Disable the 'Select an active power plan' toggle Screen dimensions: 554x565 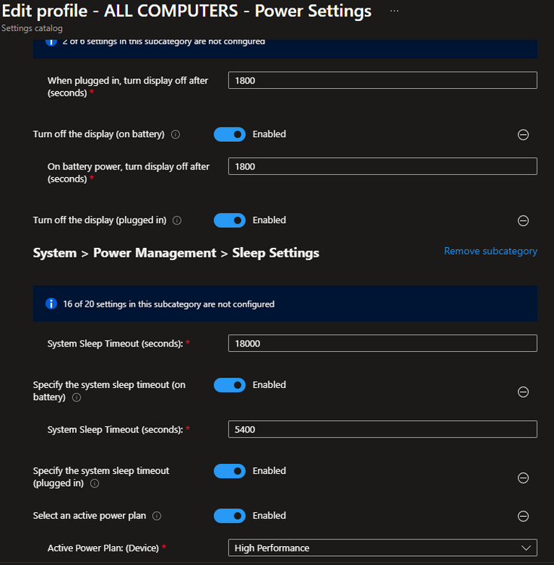click(x=230, y=515)
